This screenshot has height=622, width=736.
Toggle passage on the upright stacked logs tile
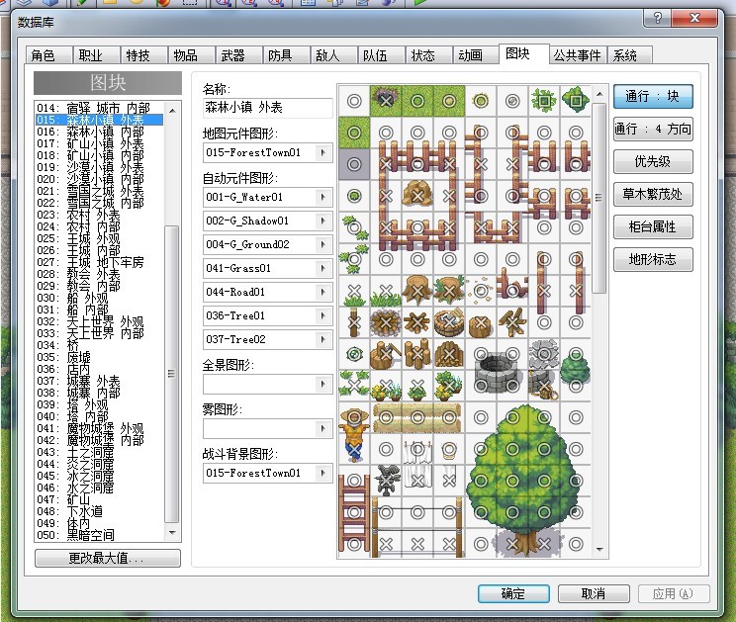(x=417, y=354)
